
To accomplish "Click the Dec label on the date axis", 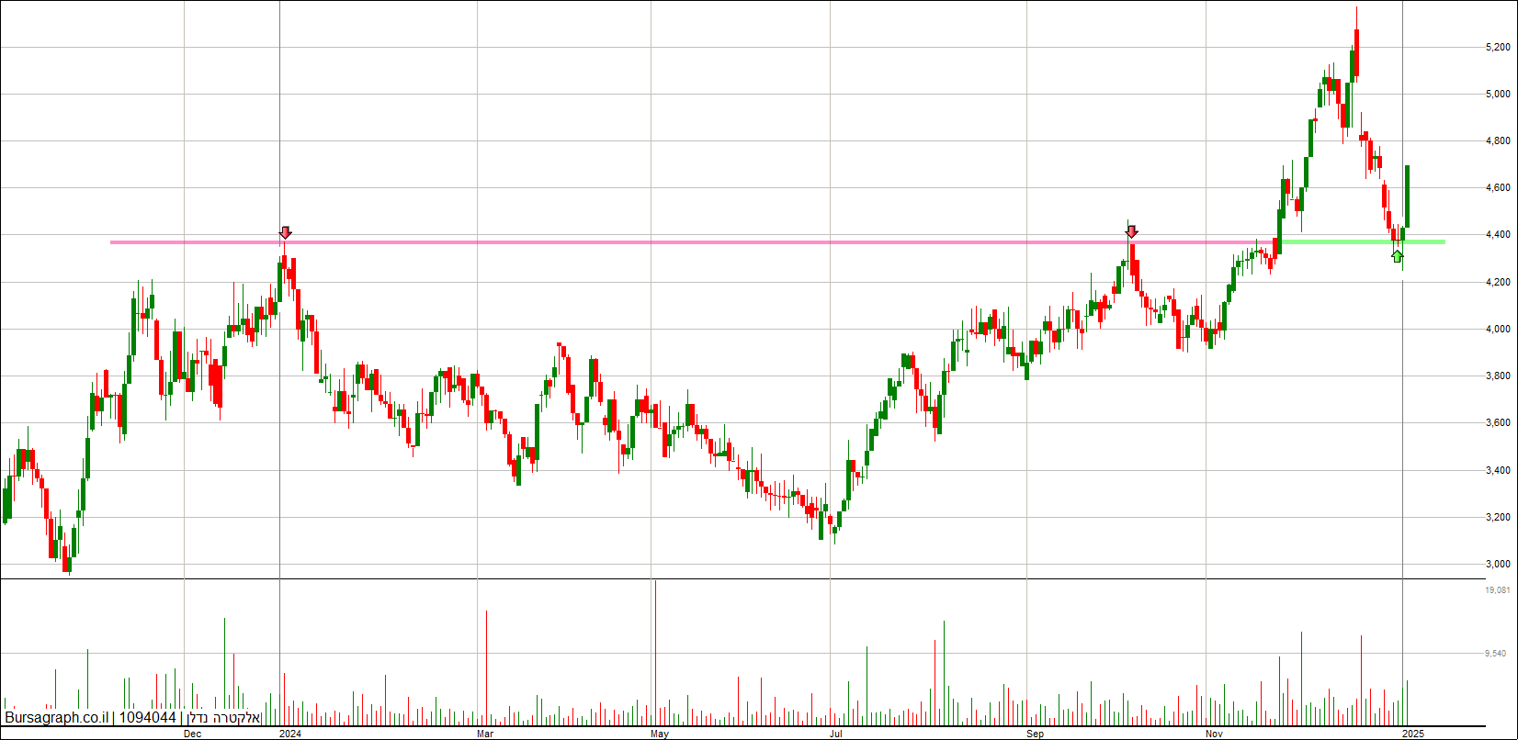I will [x=193, y=734].
